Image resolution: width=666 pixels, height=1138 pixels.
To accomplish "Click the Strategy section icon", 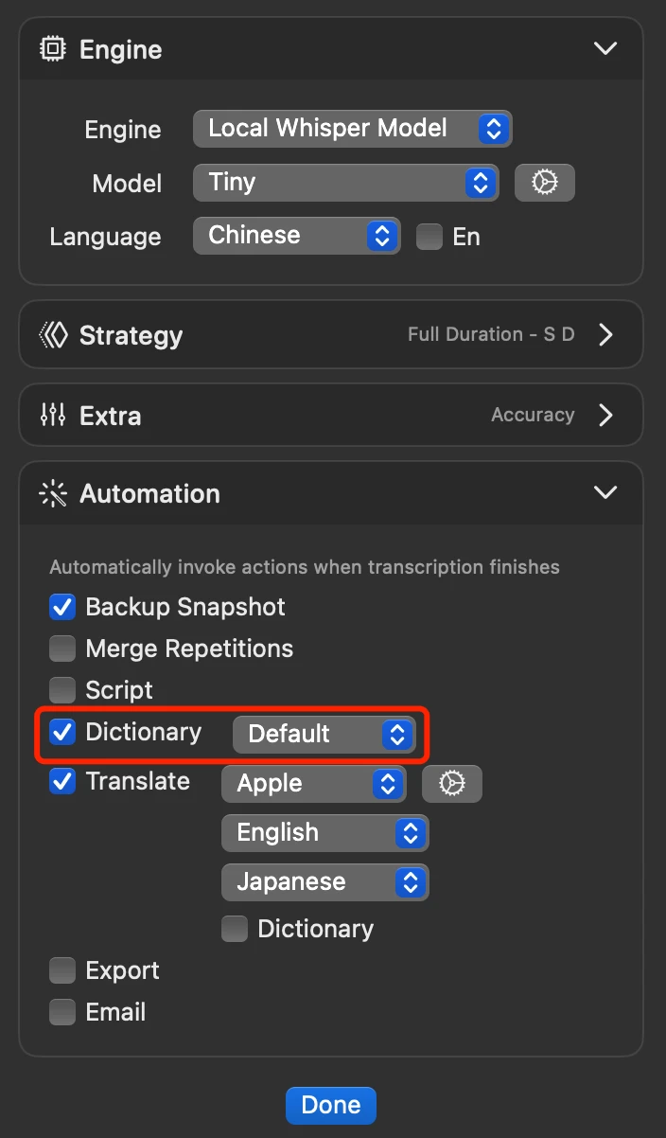I will pyautogui.click(x=53, y=335).
